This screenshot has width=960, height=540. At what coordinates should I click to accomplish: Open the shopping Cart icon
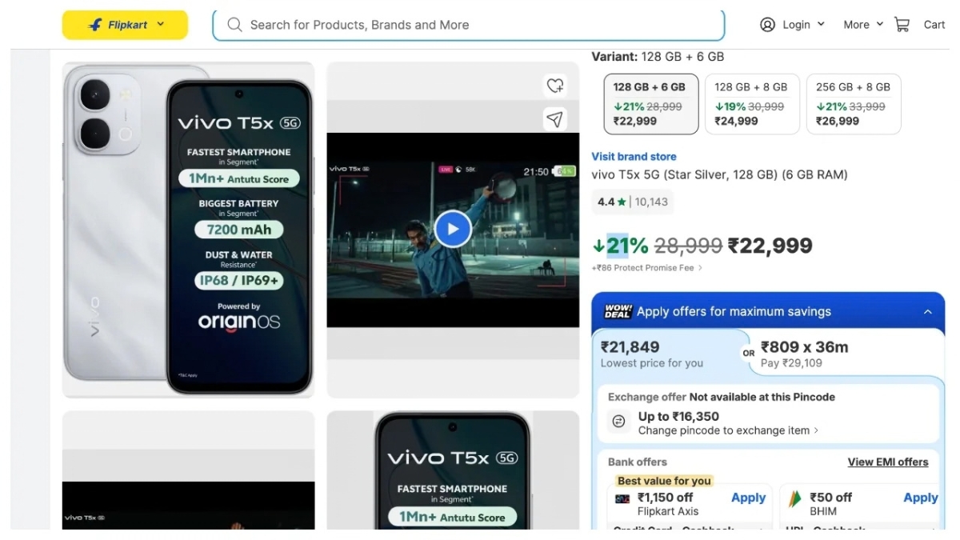coord(902,25)
